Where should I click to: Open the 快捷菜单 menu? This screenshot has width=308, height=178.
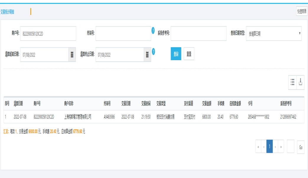(302, 11)
